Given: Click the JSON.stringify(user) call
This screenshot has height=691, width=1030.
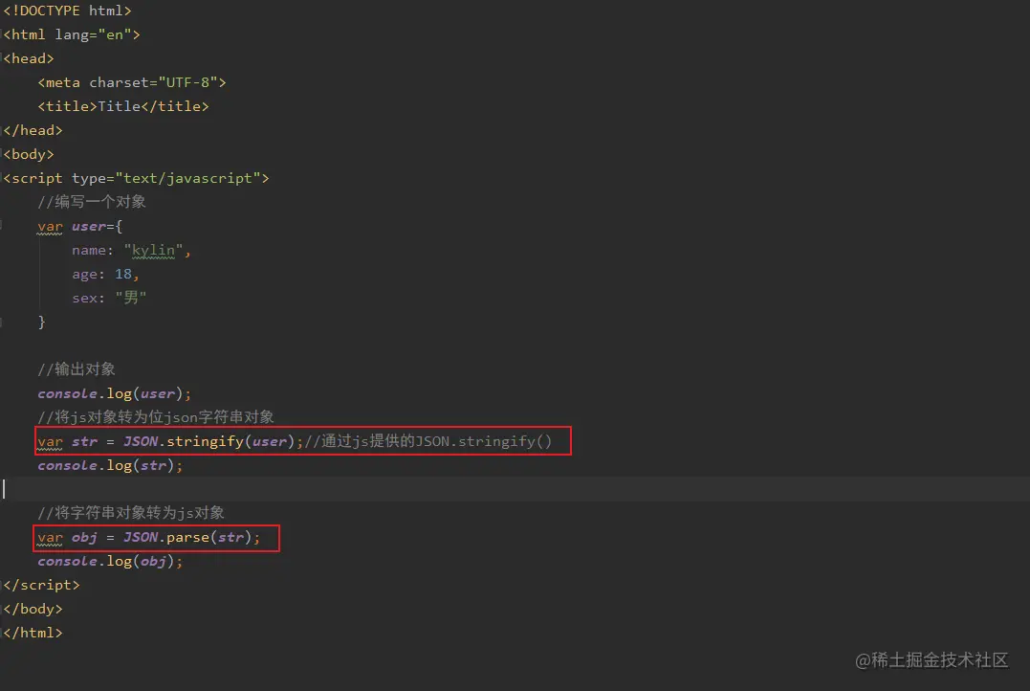Looking at the screenshot, I should tap(208, 441).
